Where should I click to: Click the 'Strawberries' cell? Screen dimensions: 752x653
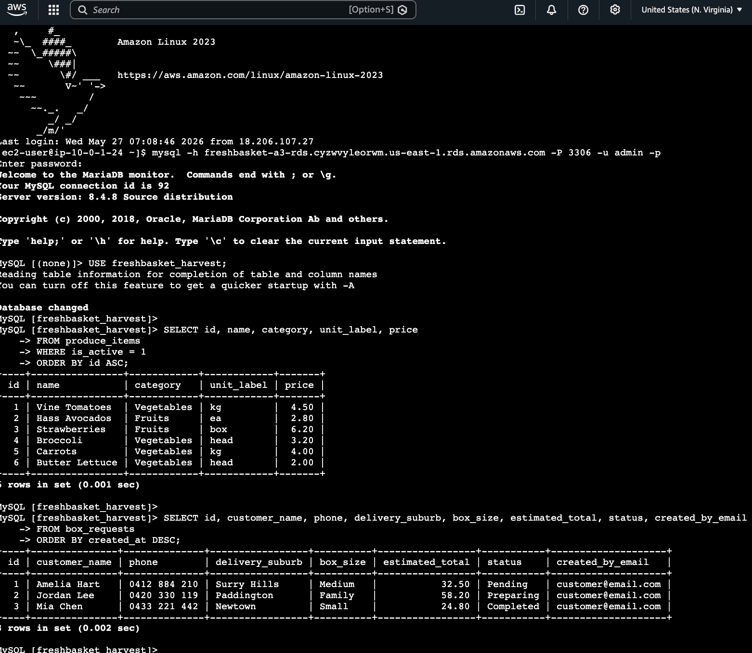click(71, 429)
